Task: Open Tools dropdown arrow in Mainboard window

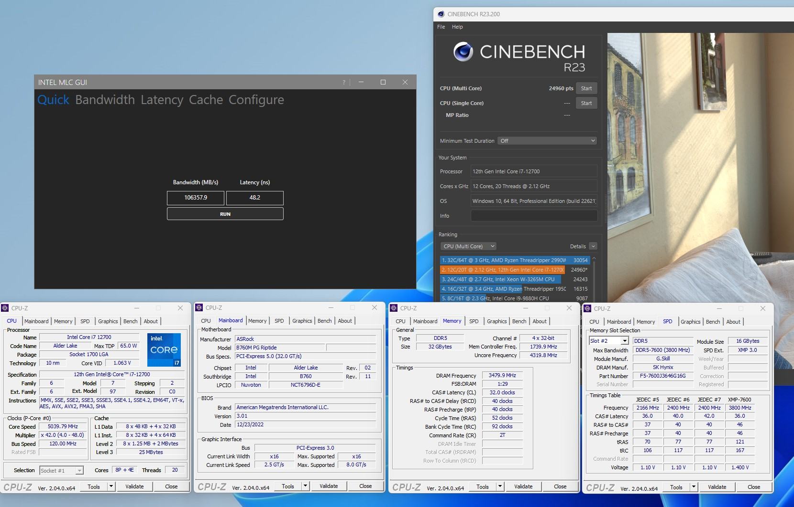Action: tap(305, 486)
